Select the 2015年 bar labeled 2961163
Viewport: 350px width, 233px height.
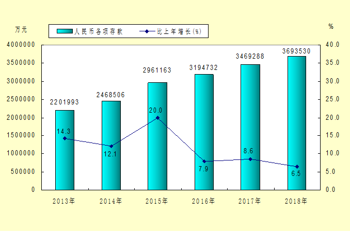pyautogui.click(x=157, y=136)
